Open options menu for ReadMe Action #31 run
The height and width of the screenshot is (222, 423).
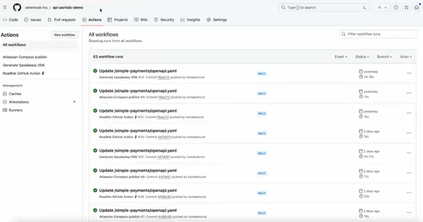pyautogui.click(x=409, y=113)
